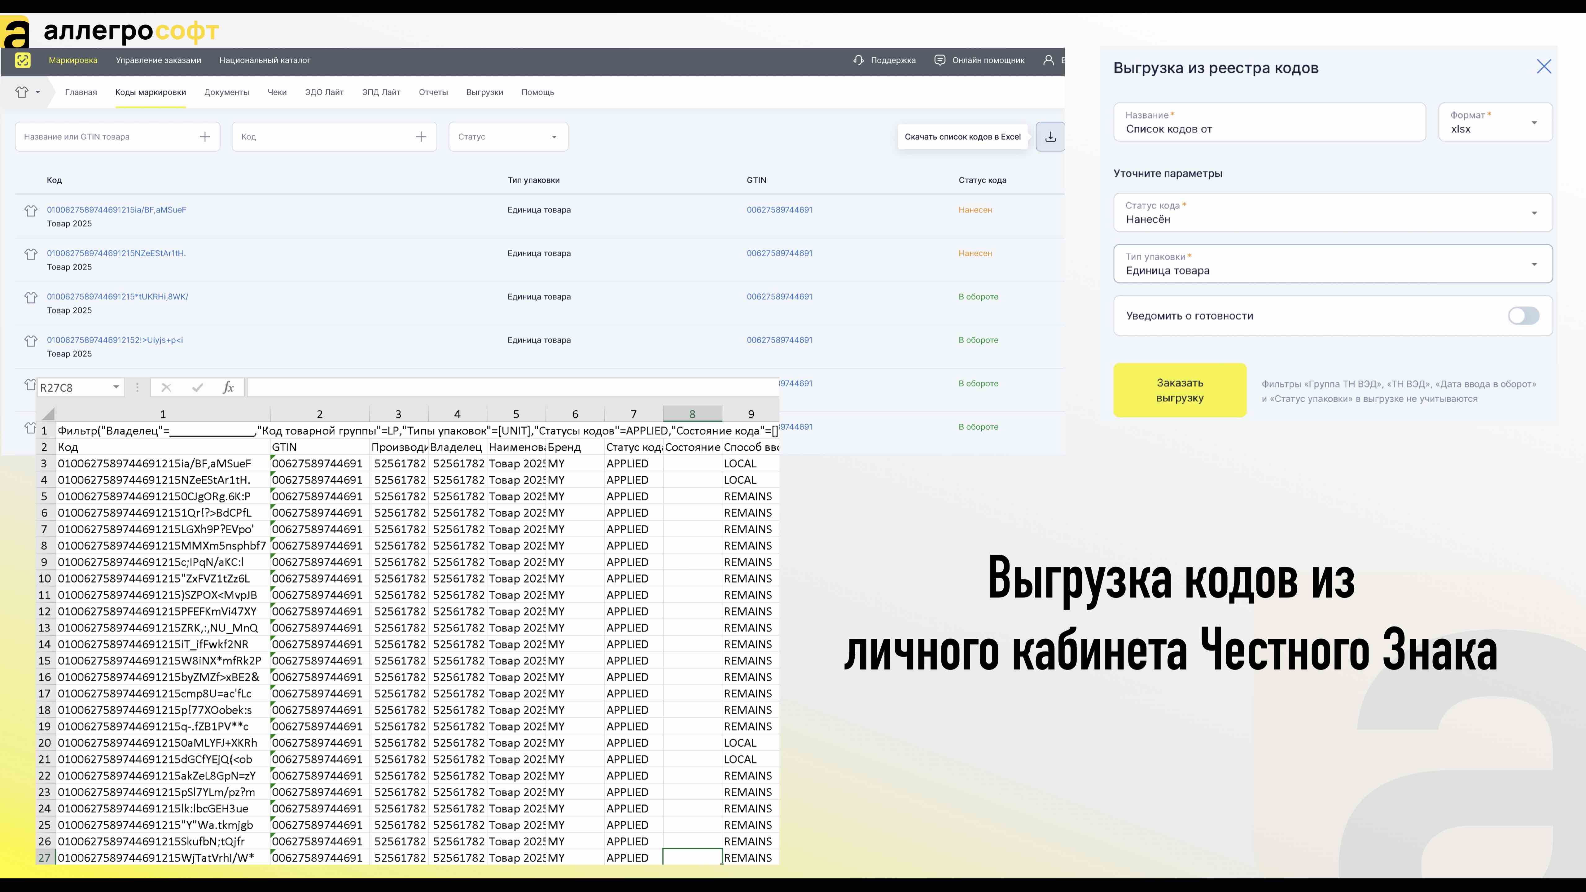
Task: Select Excel row 2 header
Action: coord(45,447)
